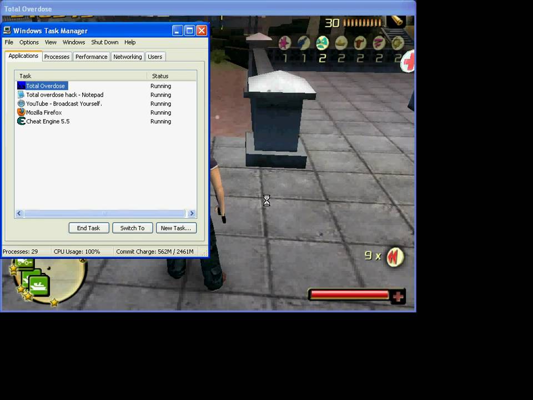Click the New Task... button
533x400 pixels.
coord(175,228)
